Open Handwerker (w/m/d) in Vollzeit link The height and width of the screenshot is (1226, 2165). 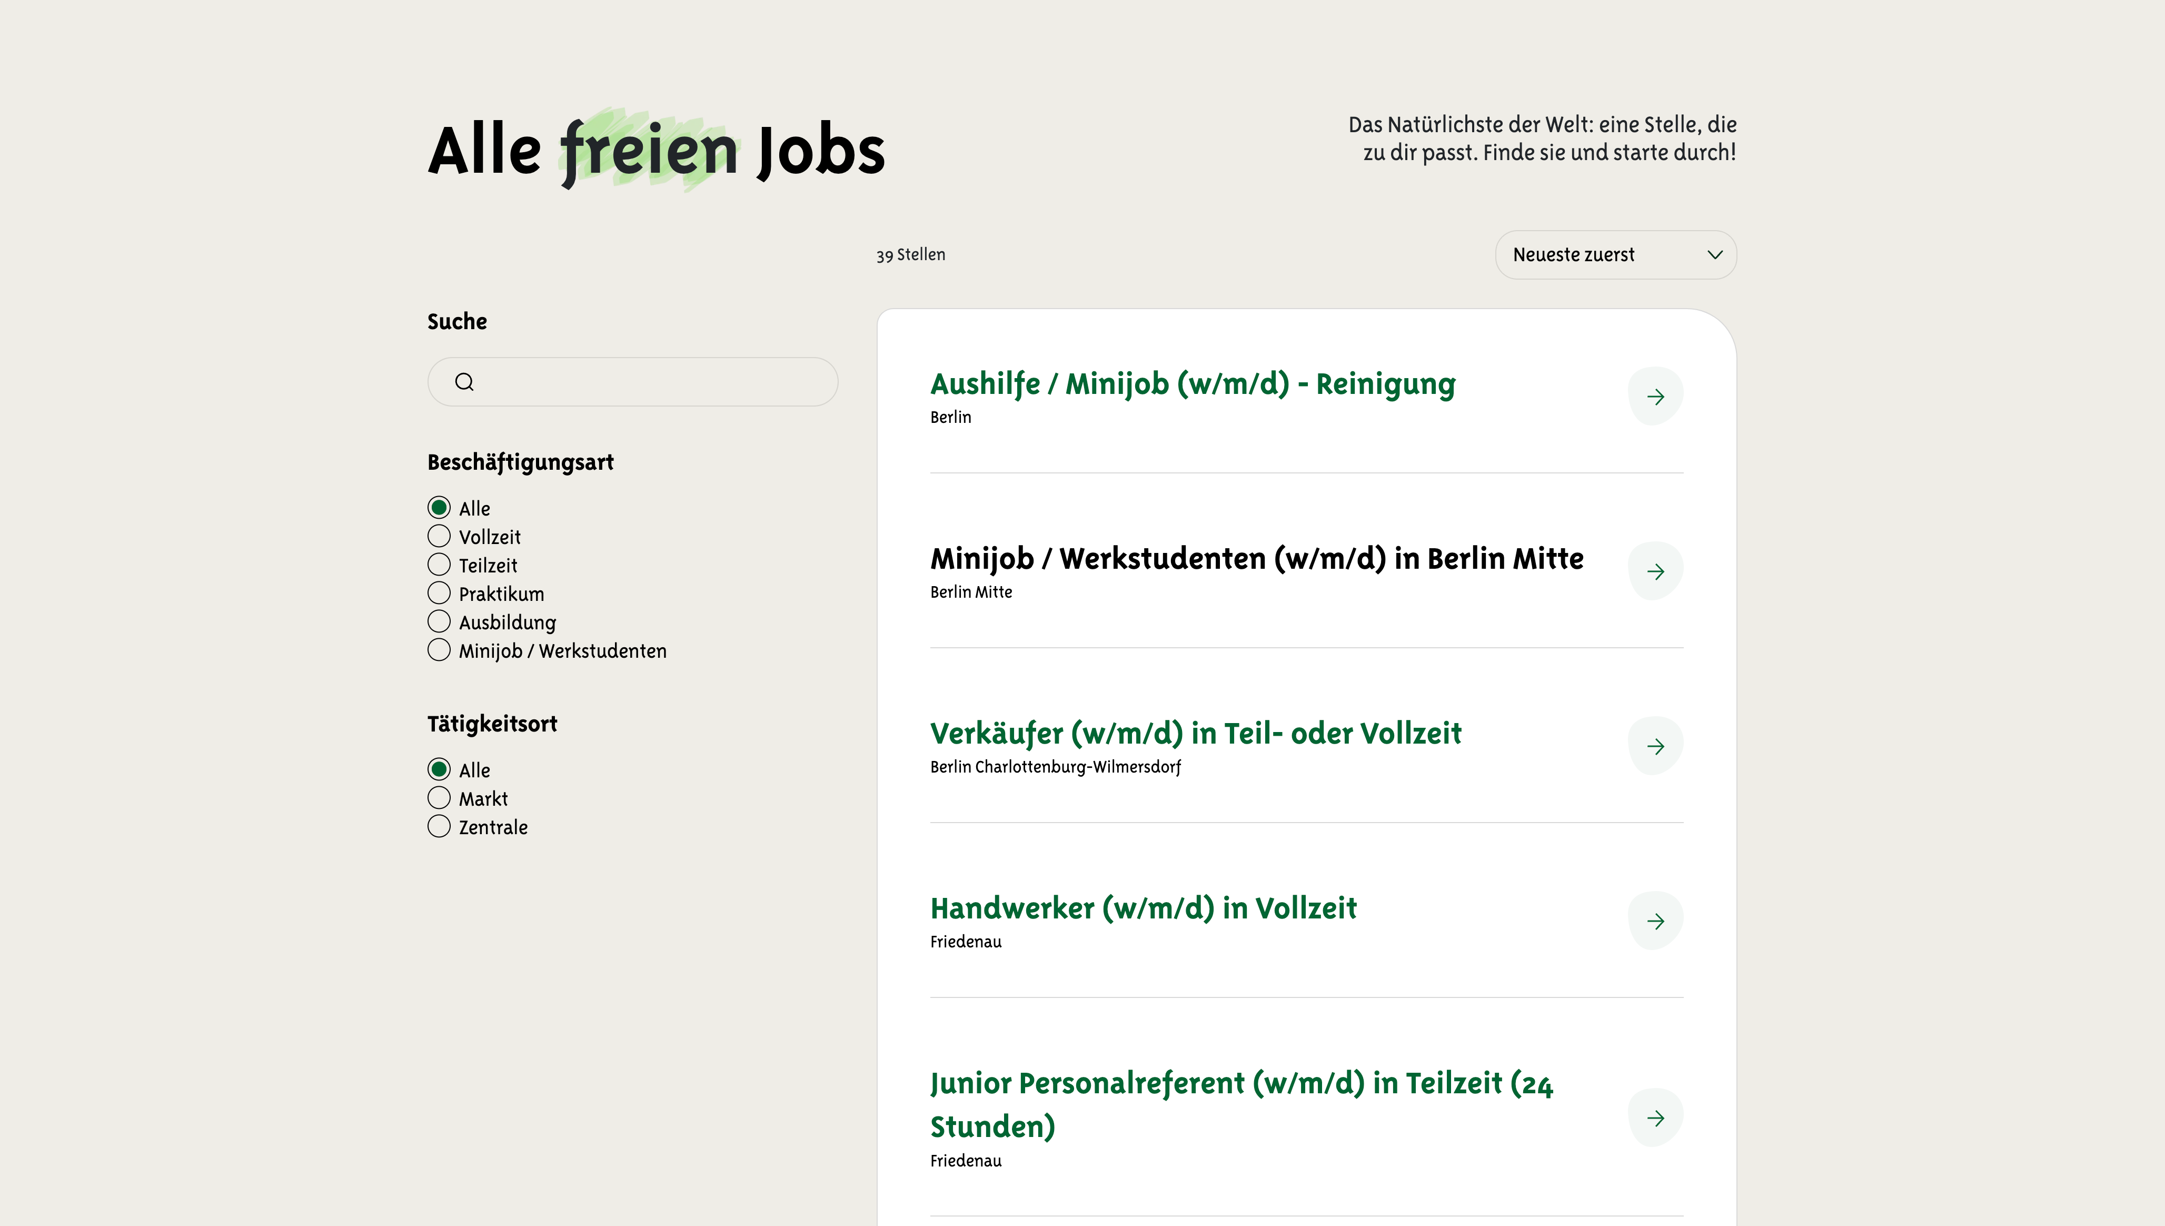[1143, 908]
